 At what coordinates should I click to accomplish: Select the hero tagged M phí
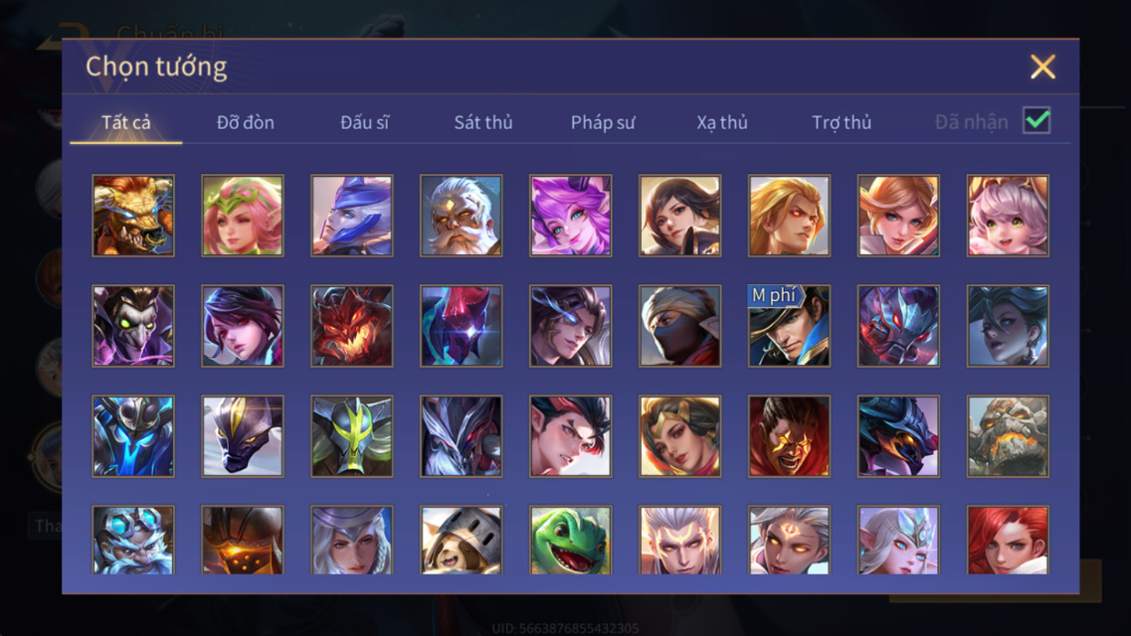(x=789, y=326)
